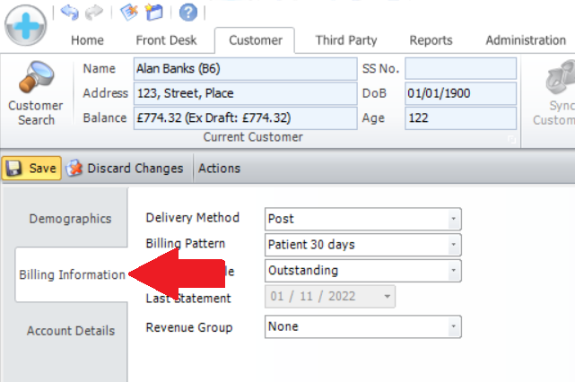Viewport: 575px width, 382px height.
Task: Click the DoB field showing 01/01/1900
Action: click(460, 93)
